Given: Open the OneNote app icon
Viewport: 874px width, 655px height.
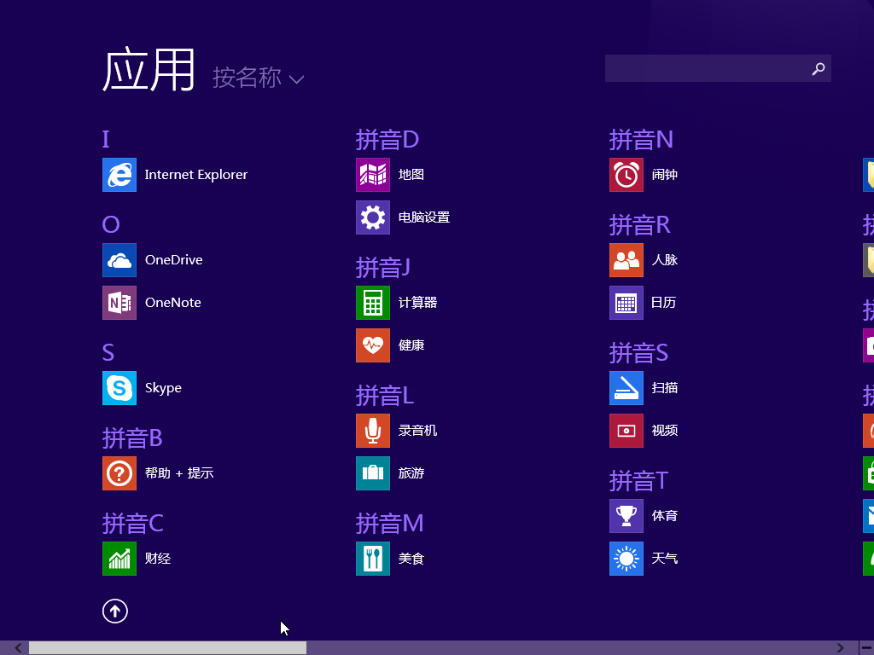Looking at the screenshot, I should coord(119,303).
